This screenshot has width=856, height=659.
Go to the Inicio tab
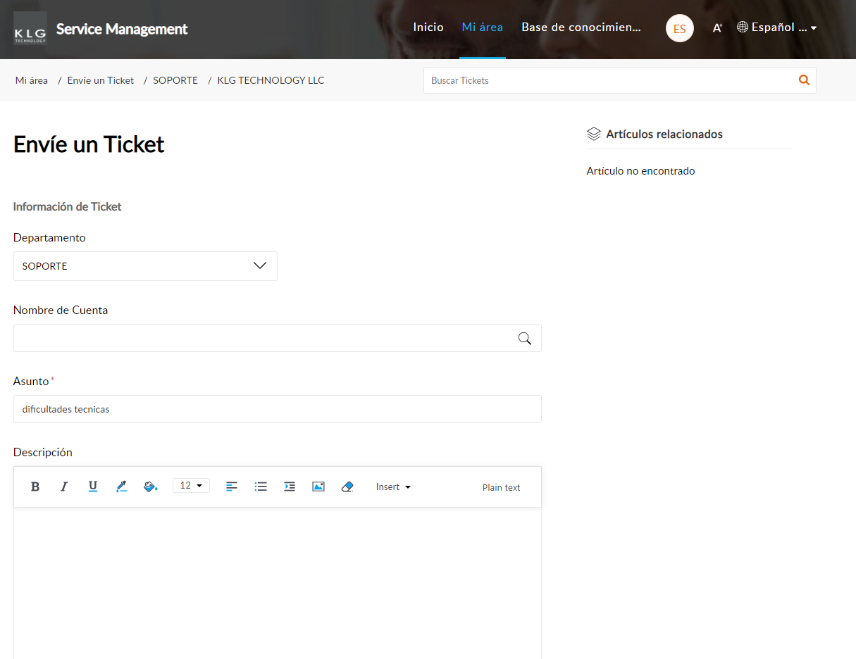coord(428,27)
